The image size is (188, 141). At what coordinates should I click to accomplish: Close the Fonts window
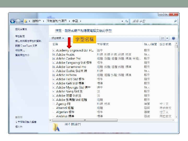pyautogui.click(x=174, y=14)
